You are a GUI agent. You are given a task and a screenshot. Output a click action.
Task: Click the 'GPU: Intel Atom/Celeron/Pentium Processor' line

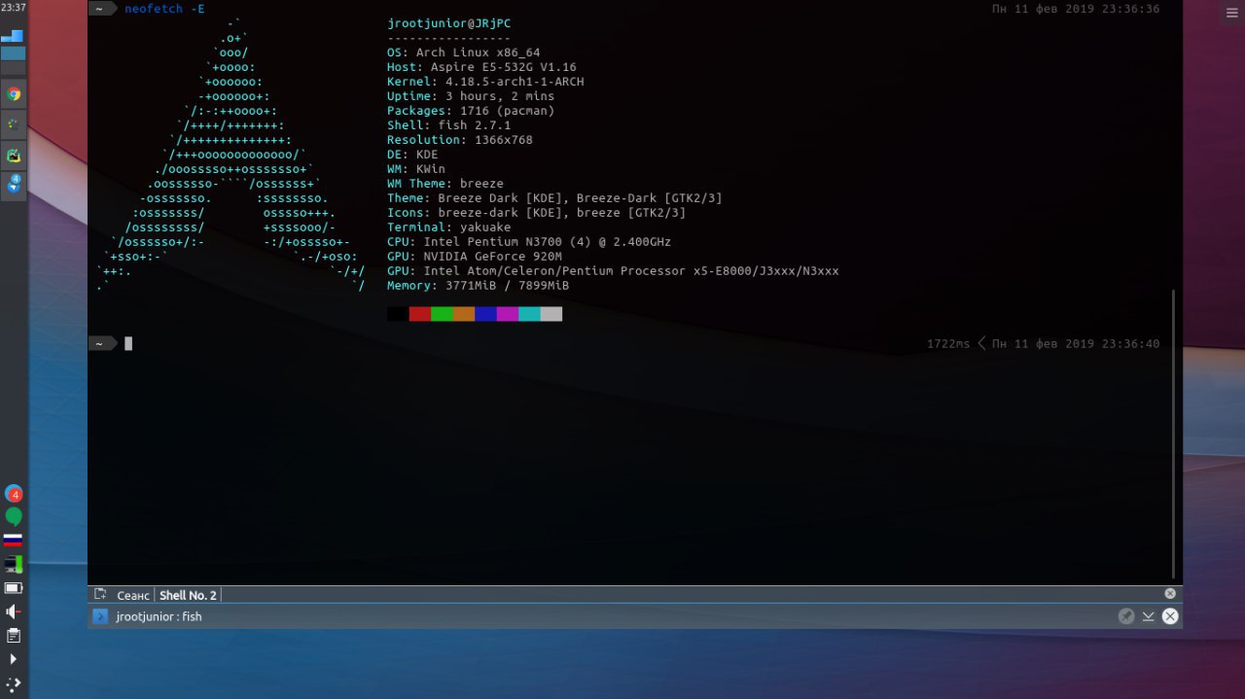point(613,271)
